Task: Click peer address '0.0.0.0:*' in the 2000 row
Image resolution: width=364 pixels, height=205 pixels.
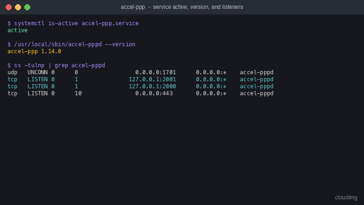Action: tap(211, 86)
